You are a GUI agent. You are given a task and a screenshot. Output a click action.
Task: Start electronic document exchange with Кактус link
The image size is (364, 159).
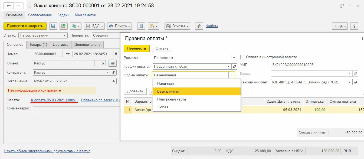coord(47,151)
